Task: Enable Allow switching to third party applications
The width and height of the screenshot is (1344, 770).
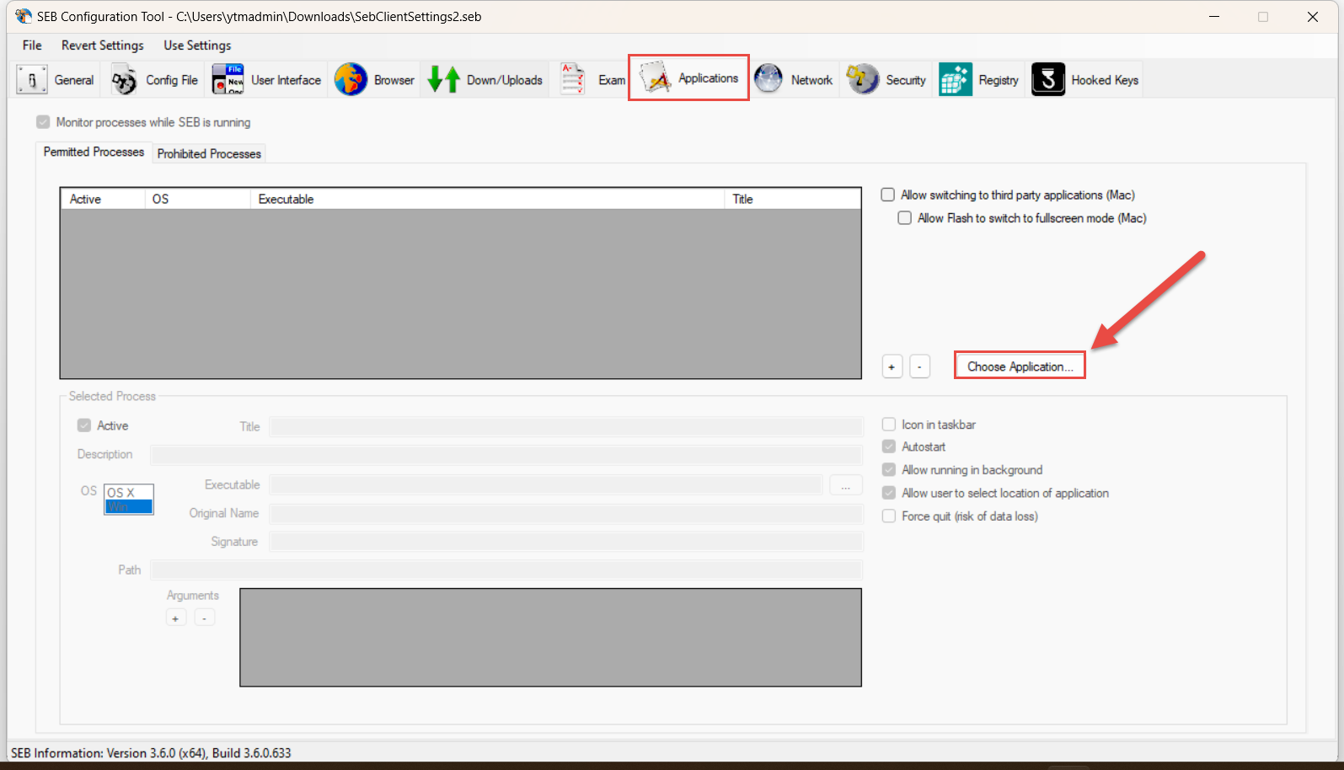Action: click(x=888, y=195)
